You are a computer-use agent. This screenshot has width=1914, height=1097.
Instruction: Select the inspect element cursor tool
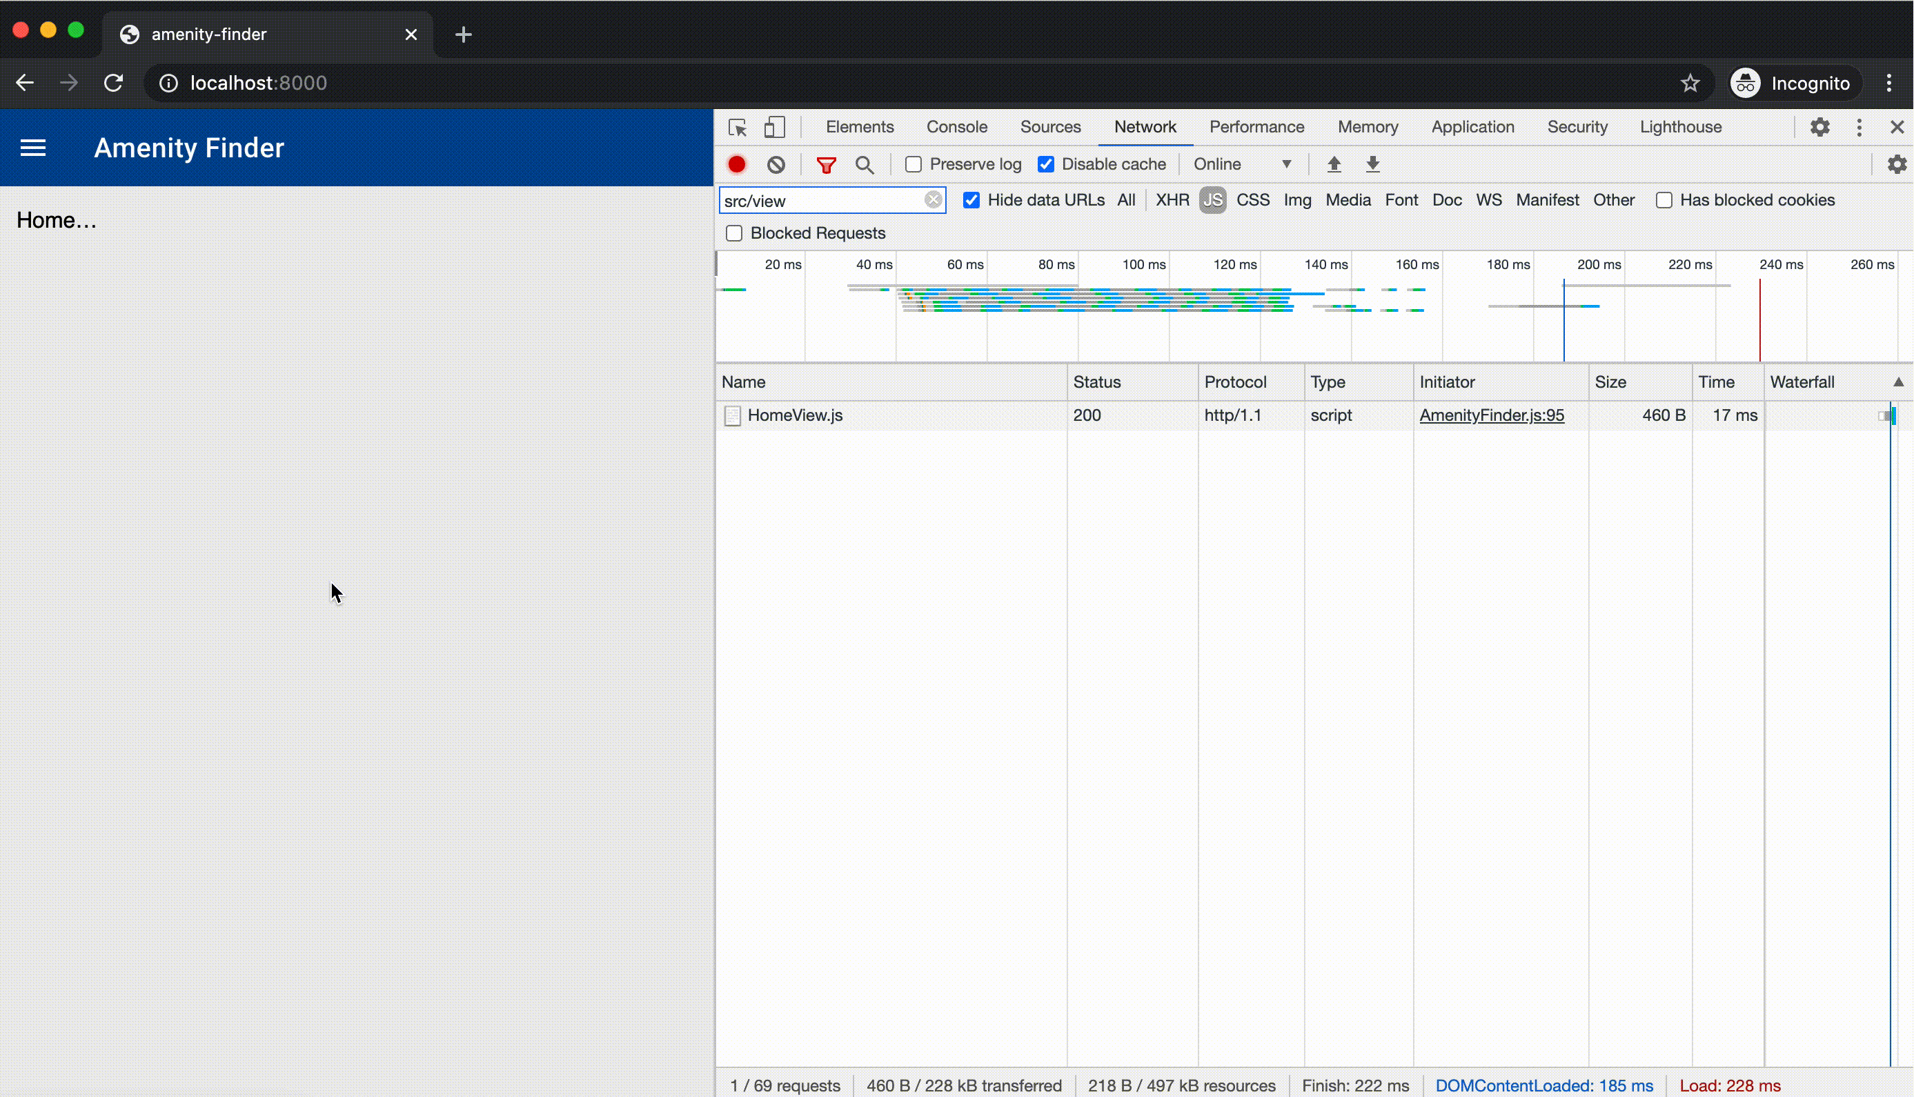coord(738,128)
